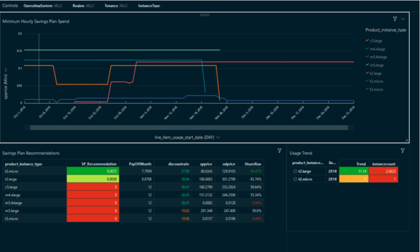Toggle c5.large legend entry
Viewport: 420px width, 252px height.
(x=374, y=41)
